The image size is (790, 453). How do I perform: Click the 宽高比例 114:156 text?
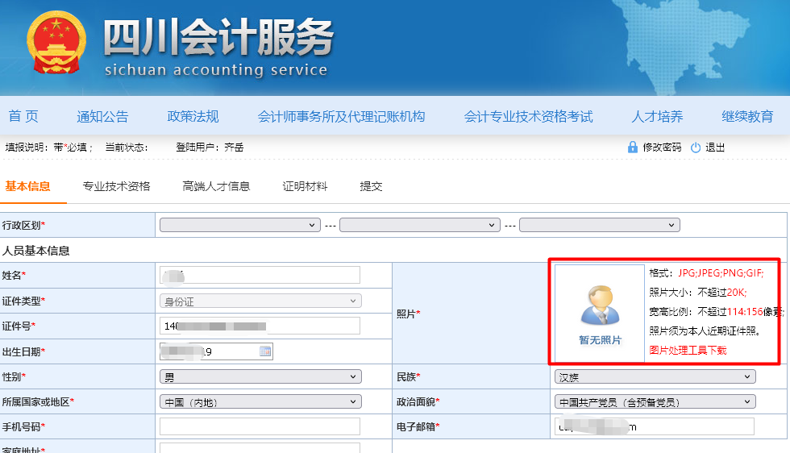tap(716, 312)
